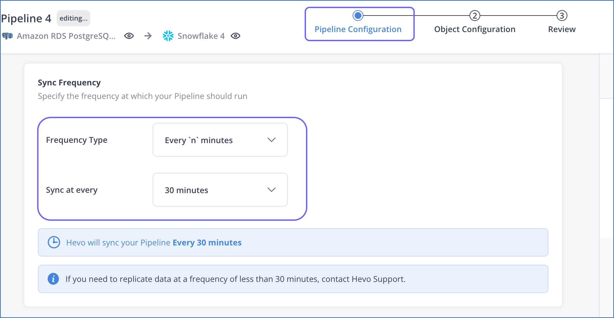The height and width of the screenshot is (318, 614).
Task: Click the step 3 numbered circle
Action: (x=561, y=15)
